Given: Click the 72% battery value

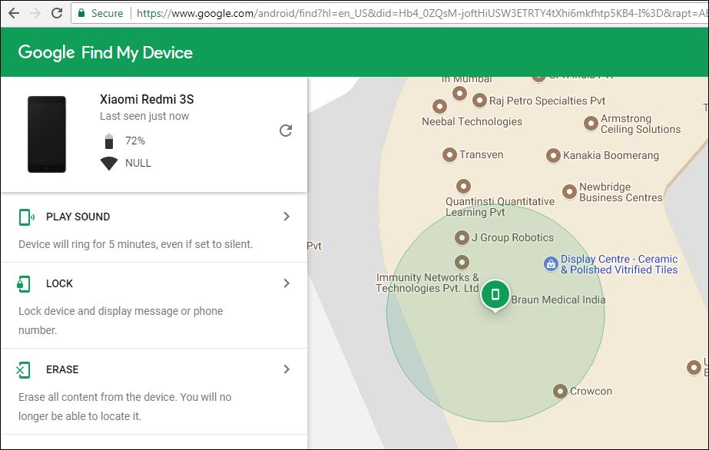Looking at the screenshot, I should (x=135, y=141).
